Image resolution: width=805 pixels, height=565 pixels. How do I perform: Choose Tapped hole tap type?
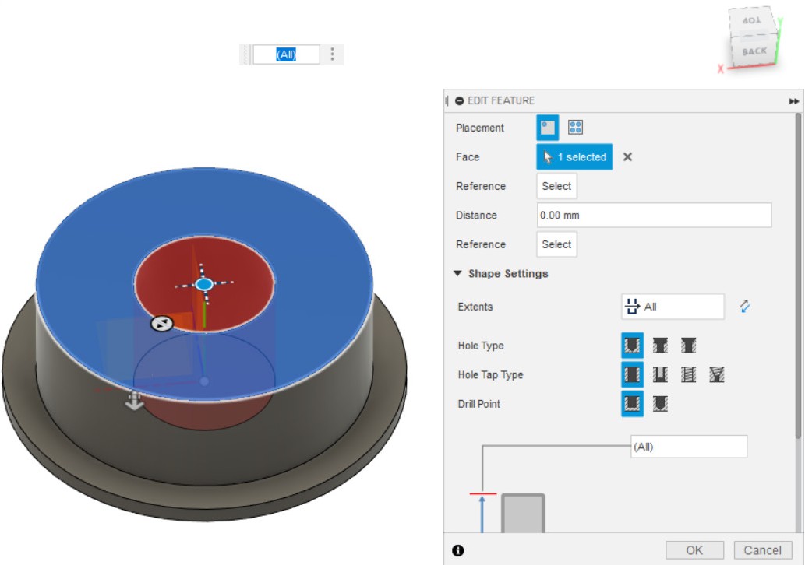[688, 375]
